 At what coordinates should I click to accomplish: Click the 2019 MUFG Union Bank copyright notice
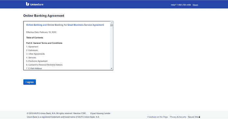coord(57,113)
